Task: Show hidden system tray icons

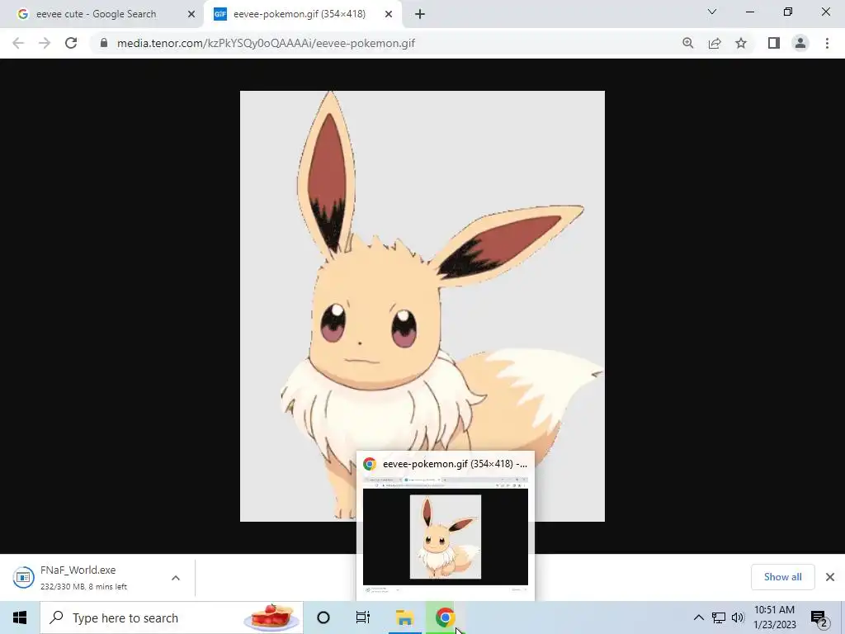Action: coord(698,617)
